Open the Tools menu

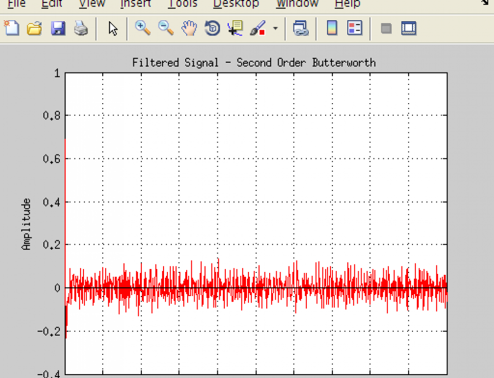tap(182, 4)
